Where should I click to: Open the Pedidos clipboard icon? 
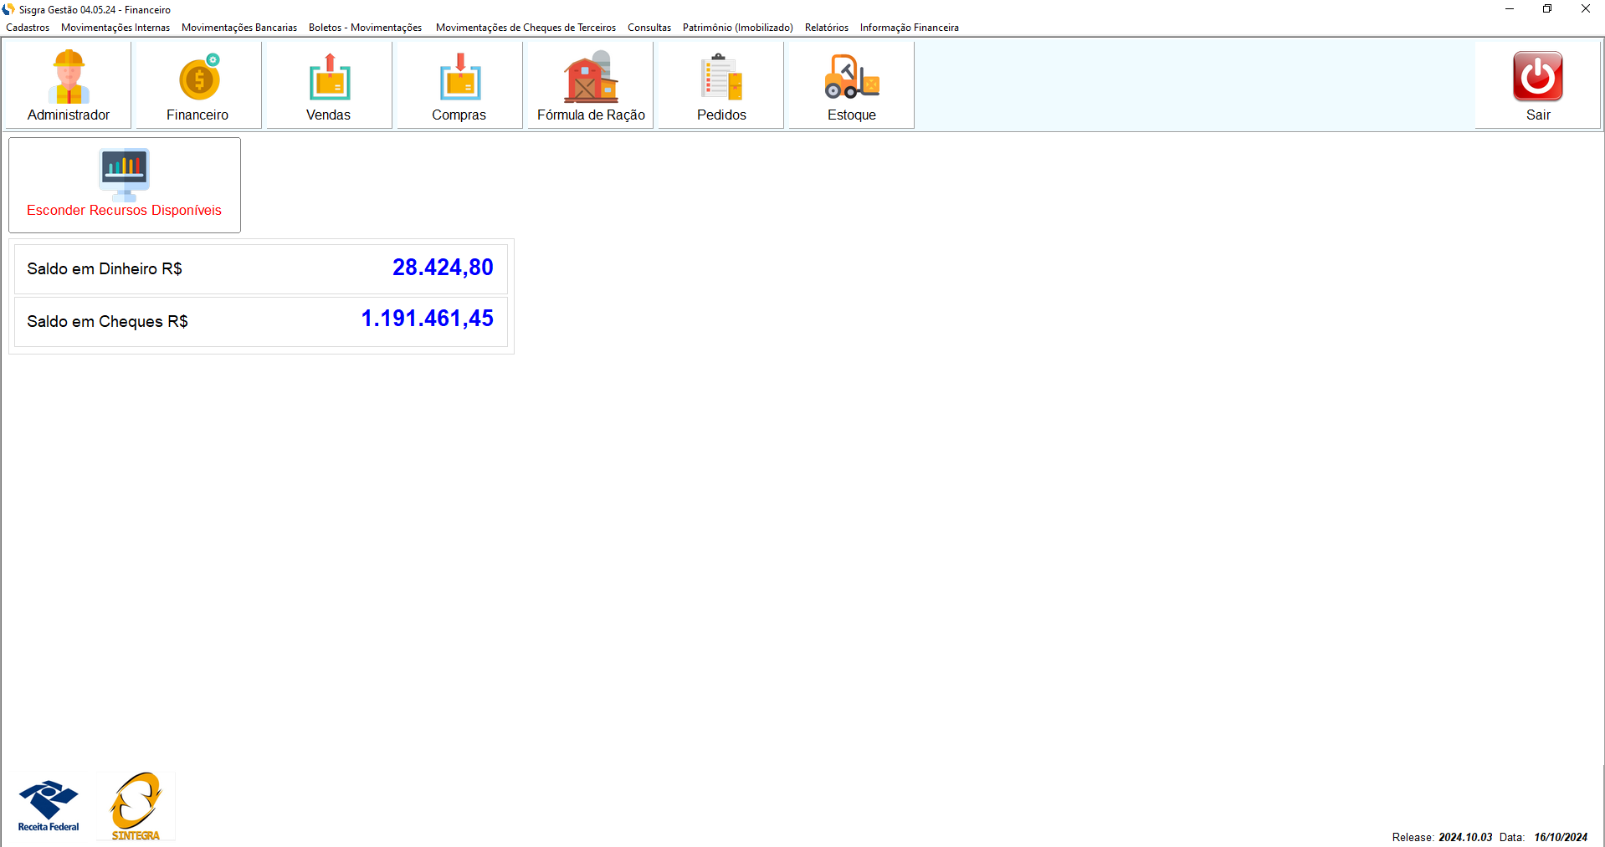click(721, 78)
